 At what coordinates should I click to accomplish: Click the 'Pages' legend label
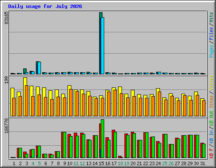point(211,51)
